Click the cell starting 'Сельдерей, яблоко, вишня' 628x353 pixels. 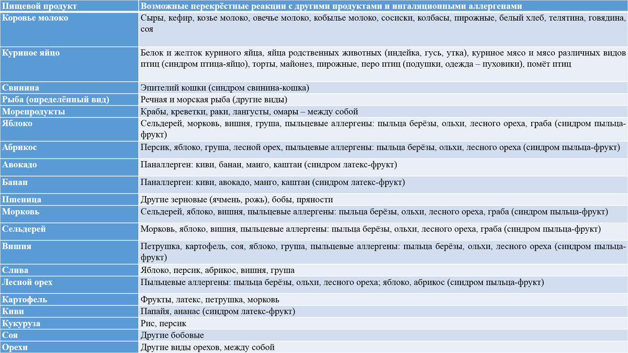384,214
